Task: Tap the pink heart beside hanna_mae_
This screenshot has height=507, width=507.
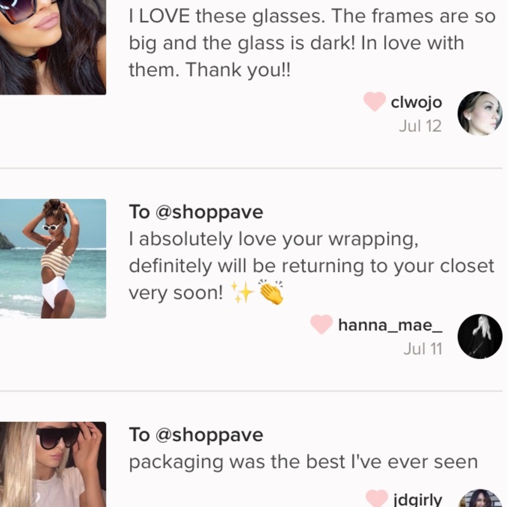Action: [x=321, y=324]
